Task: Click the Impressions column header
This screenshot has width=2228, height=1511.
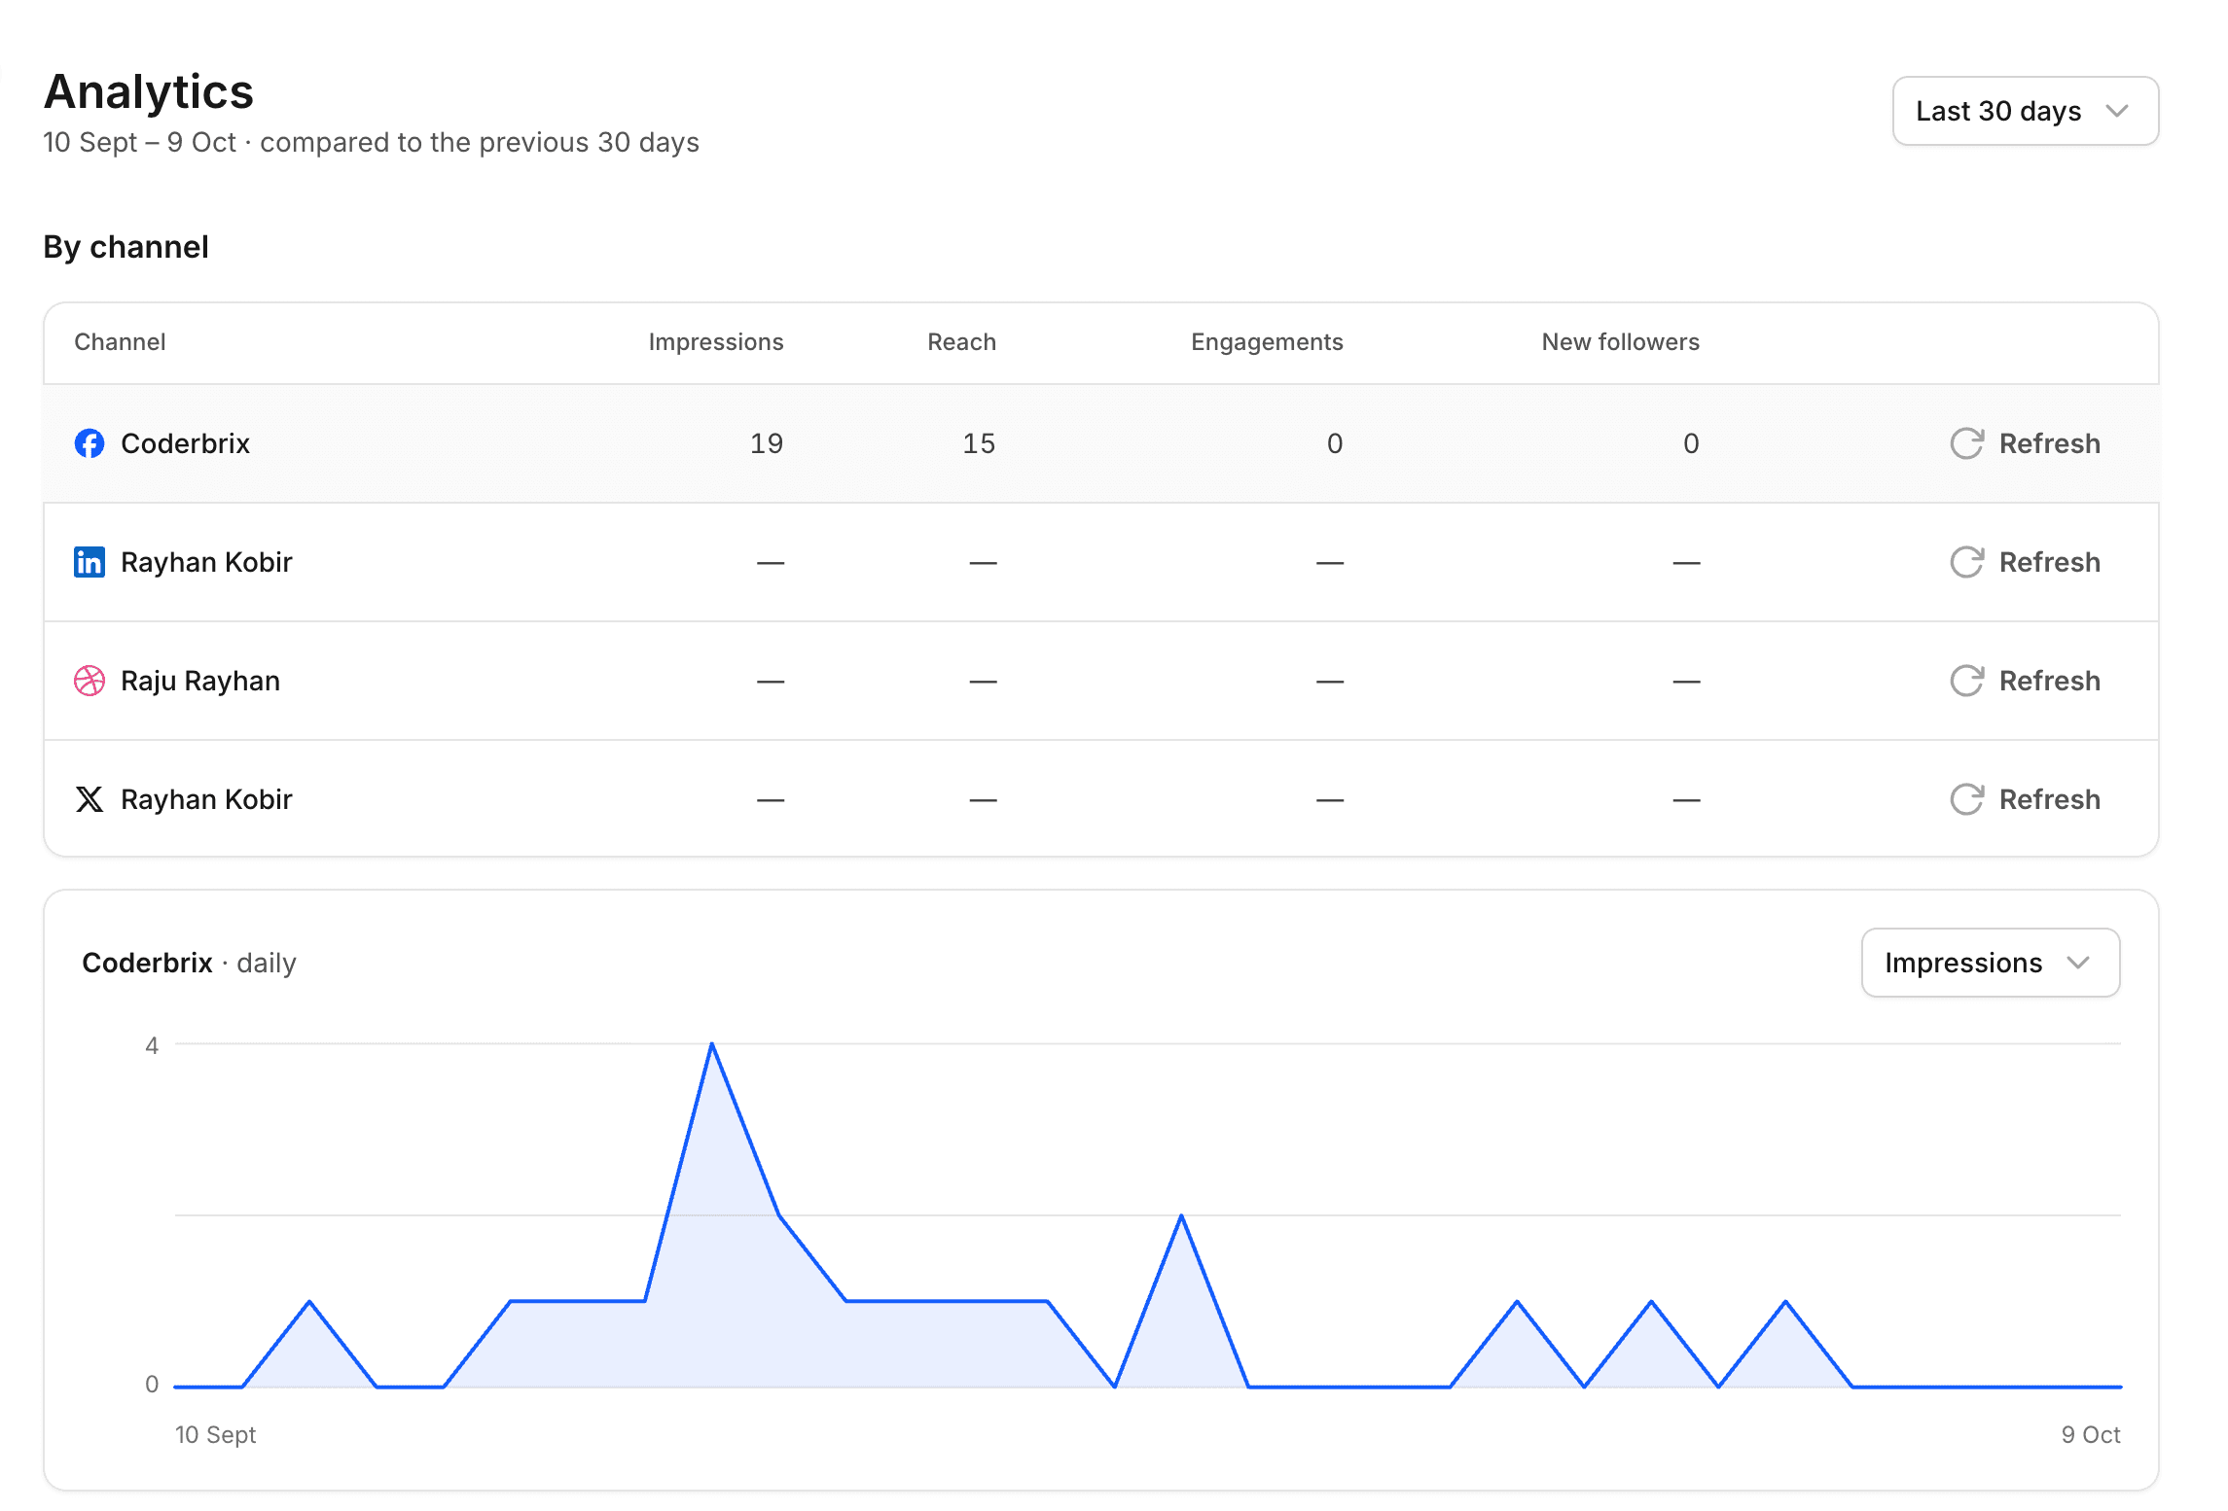Action: (716, 342)
